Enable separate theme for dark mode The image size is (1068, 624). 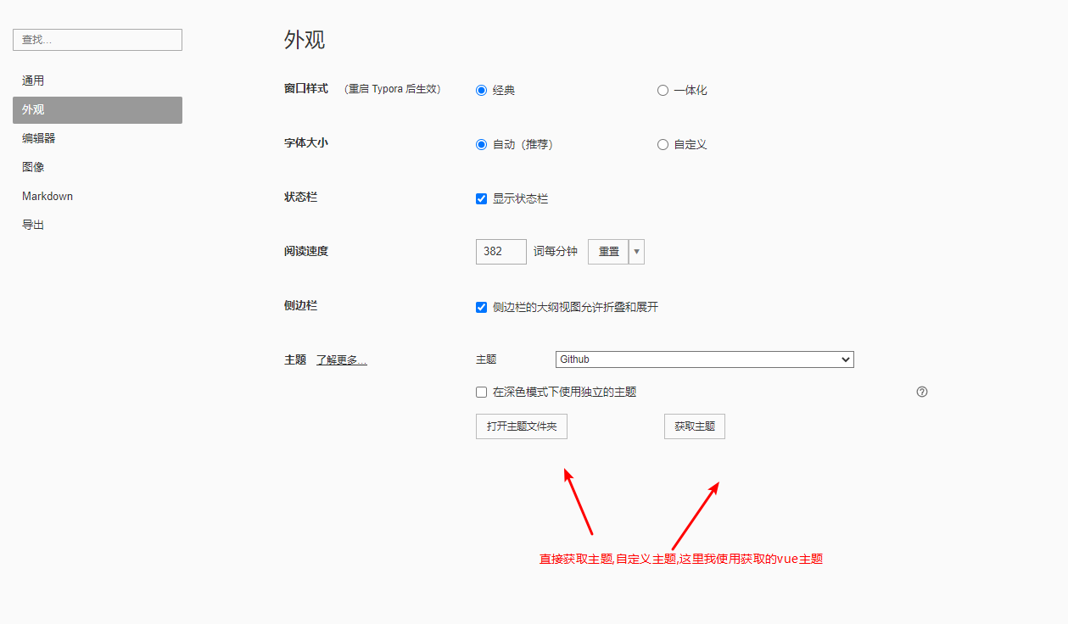(481, 392)
